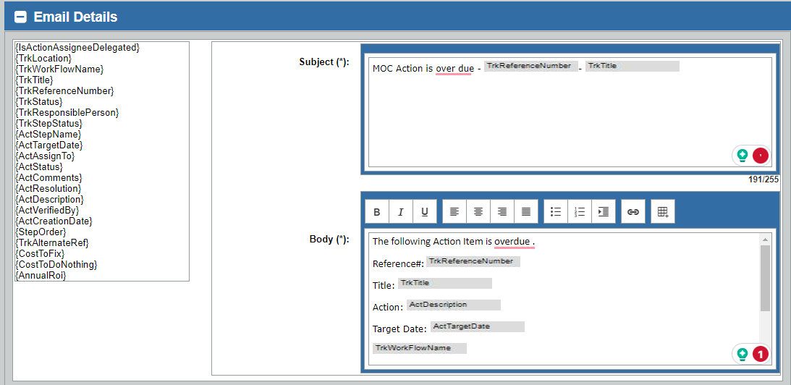Select {AnnualRoi} placeholder

tap(41, 275)
